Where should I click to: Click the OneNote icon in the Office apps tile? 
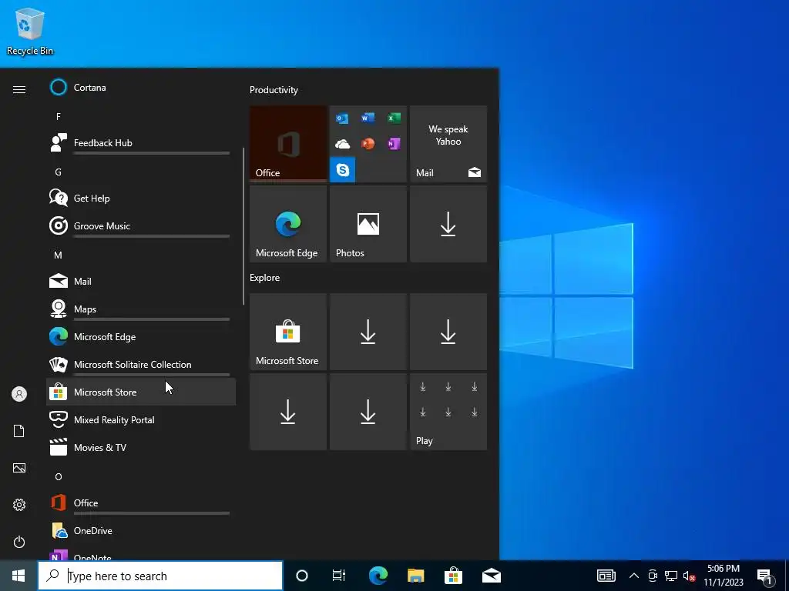[394, 144]
